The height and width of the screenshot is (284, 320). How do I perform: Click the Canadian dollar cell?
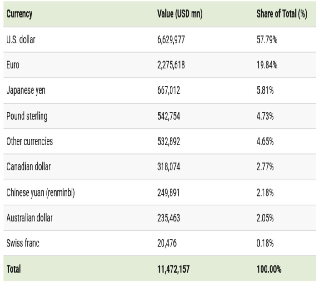pos(28,167)
